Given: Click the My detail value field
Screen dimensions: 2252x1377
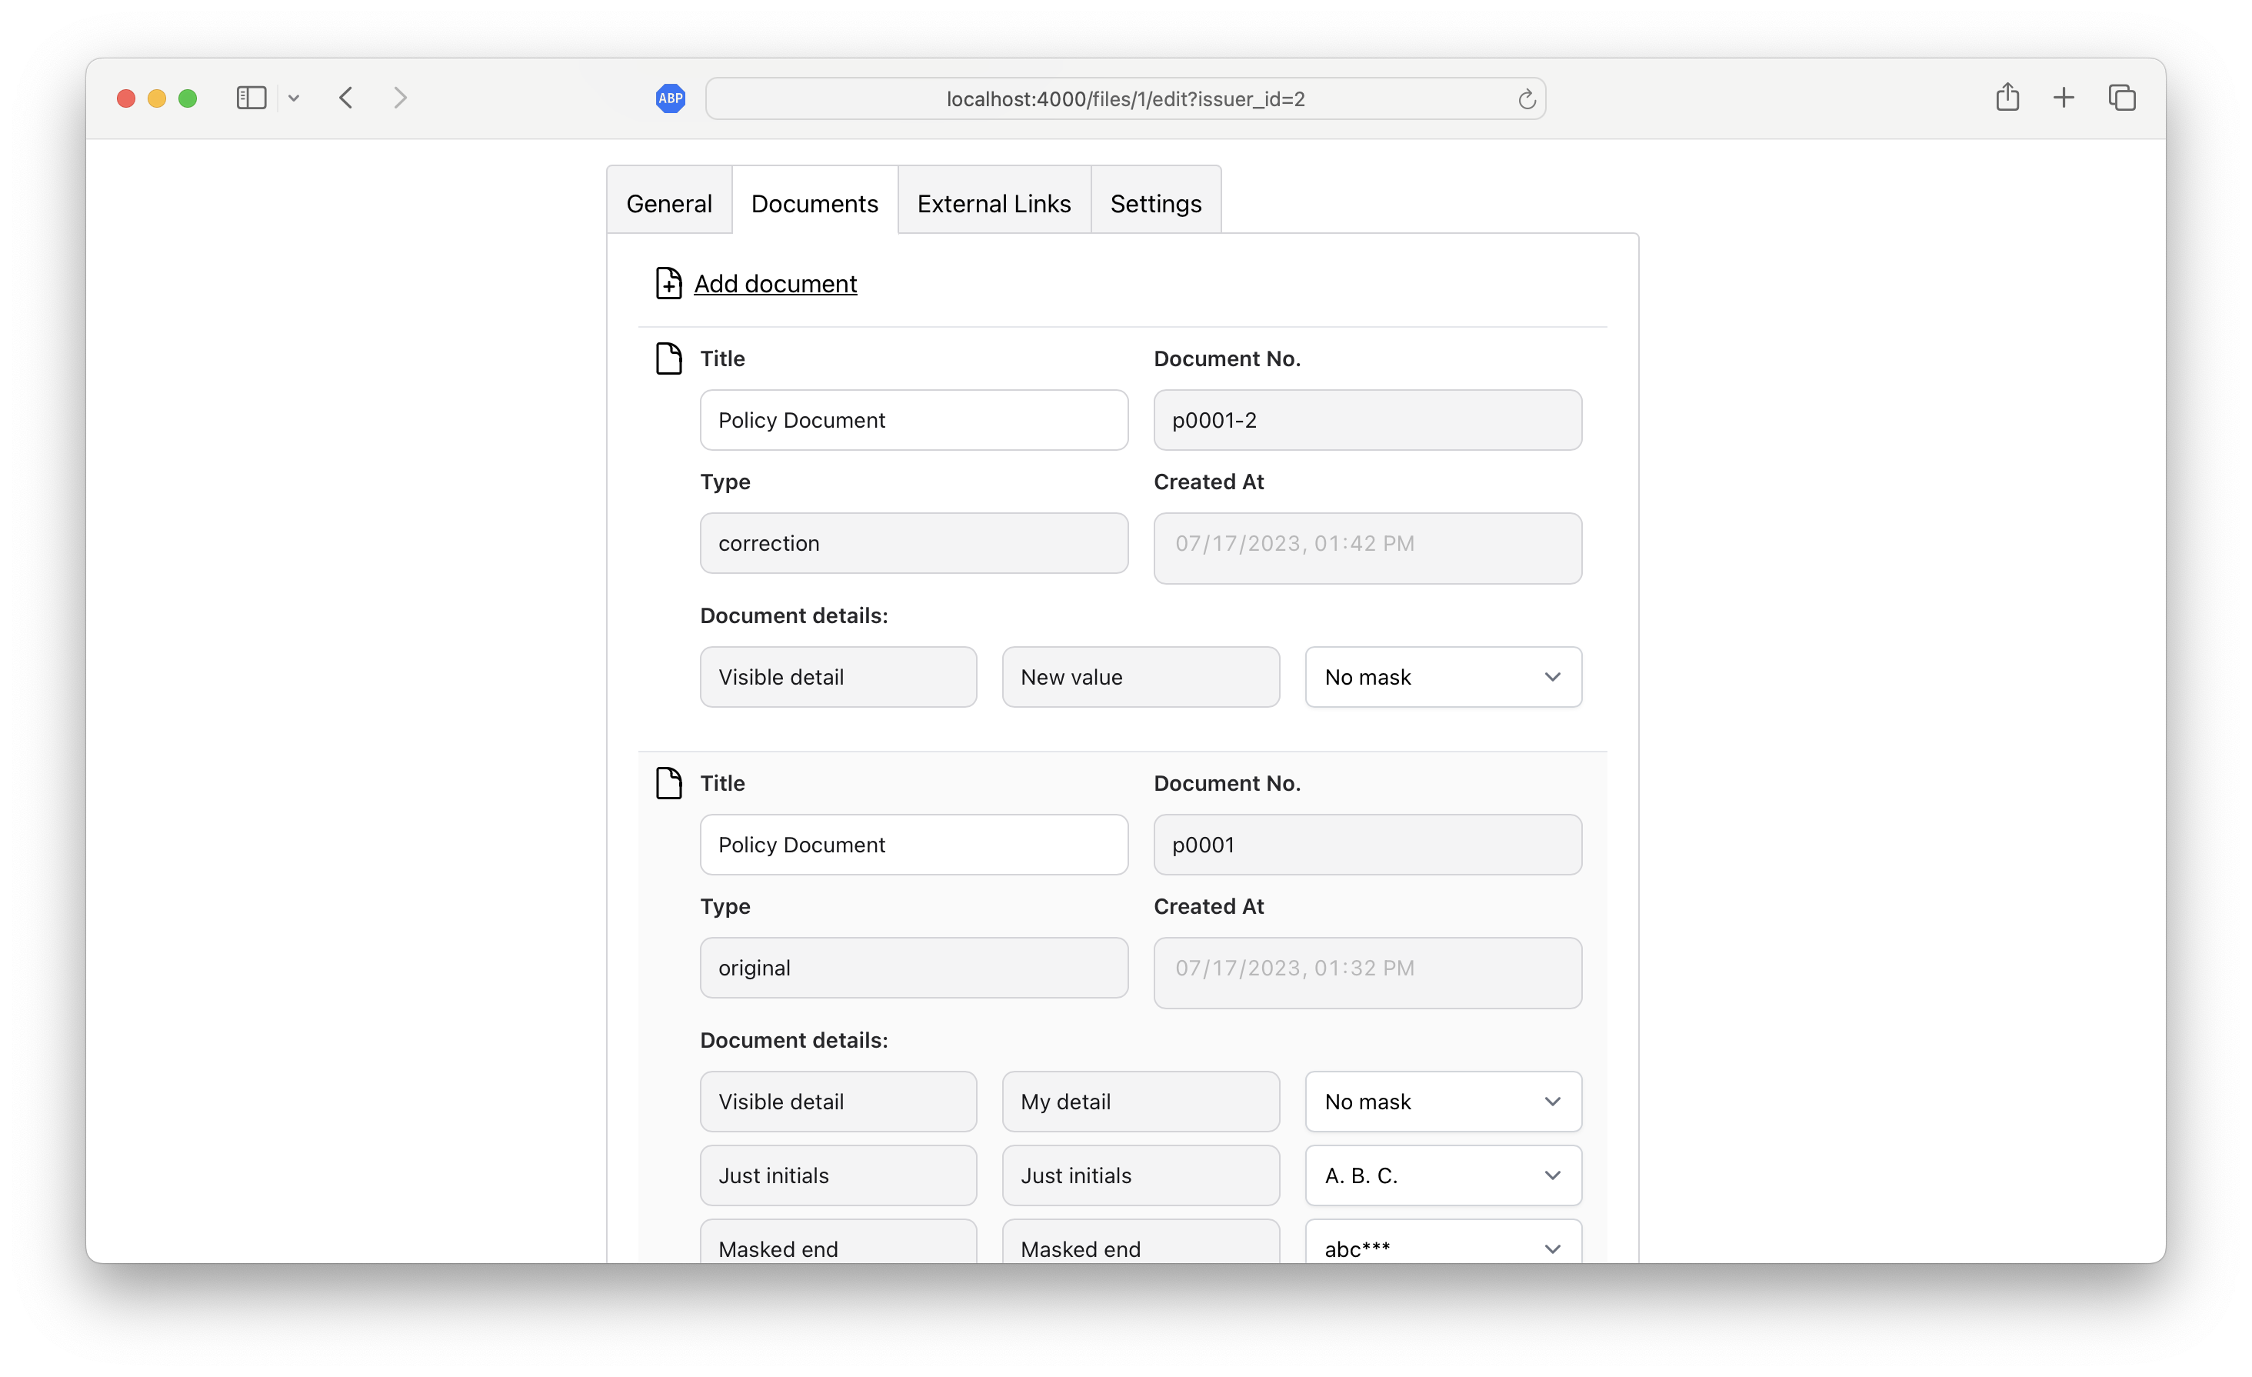Looking at the screenshot, I should coord(1141,1101).
